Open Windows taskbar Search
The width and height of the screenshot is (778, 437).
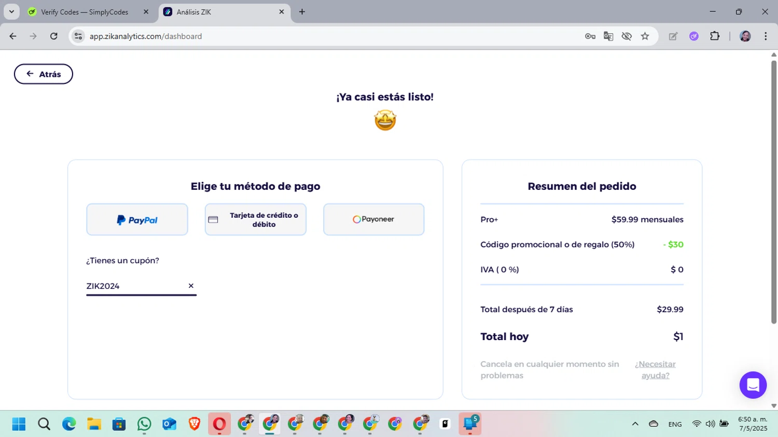click(44, 424)
